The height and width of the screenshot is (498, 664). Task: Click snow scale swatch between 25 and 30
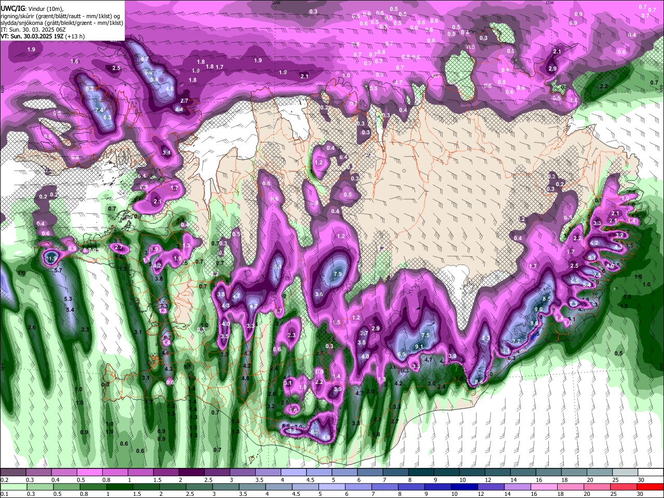tap(625, 473)
